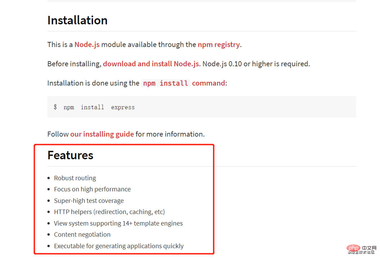Click the Features heading
380x259 pixels.
[x=70, y=155]
